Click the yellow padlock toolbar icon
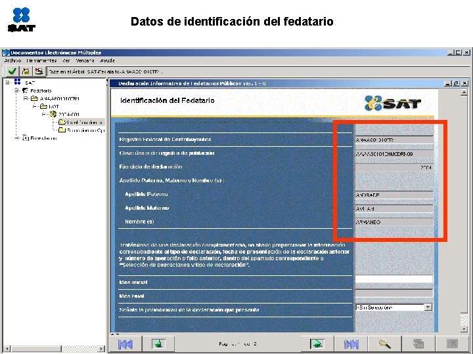Viewport: 473px width, 354px height. pyautogui.click(x=26, y=71)
